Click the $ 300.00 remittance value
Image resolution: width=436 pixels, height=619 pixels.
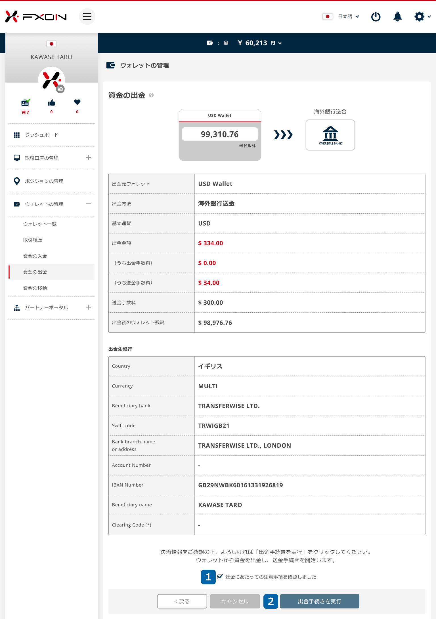[211, 303]
